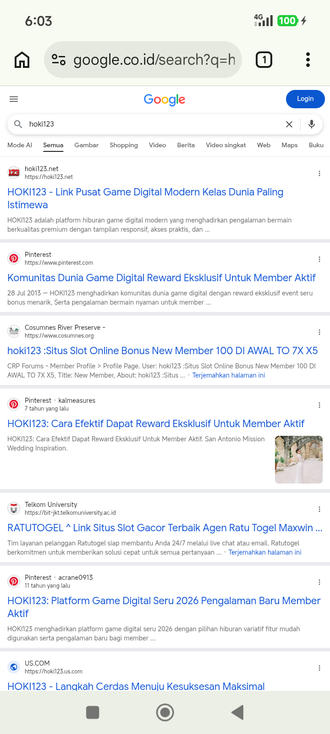Switch to Maps tab

pos(290,145)
